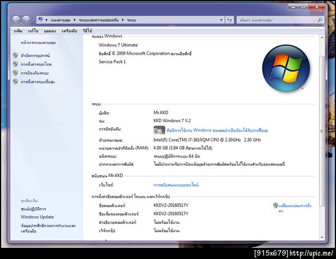Click the Forward navigation arrow button
The width and height of the screenshot is (336, 259).
click(x=26, y=20)
